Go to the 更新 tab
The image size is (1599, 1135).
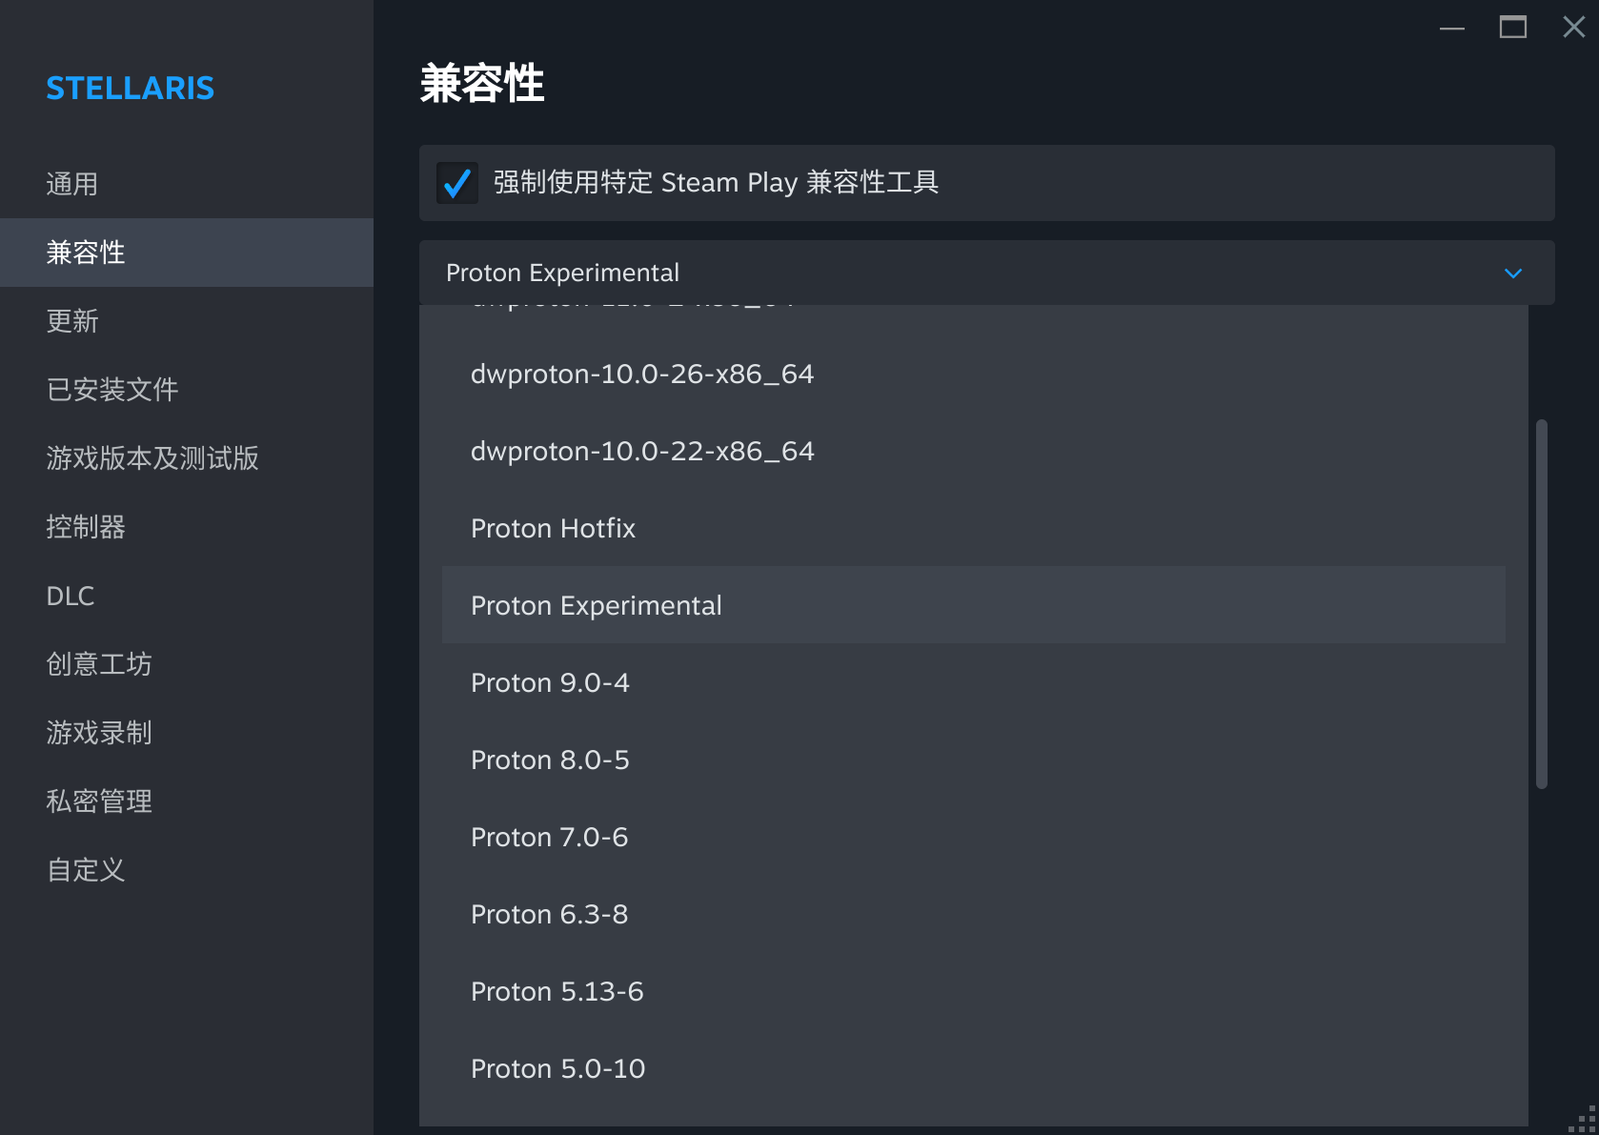[187, 321]
